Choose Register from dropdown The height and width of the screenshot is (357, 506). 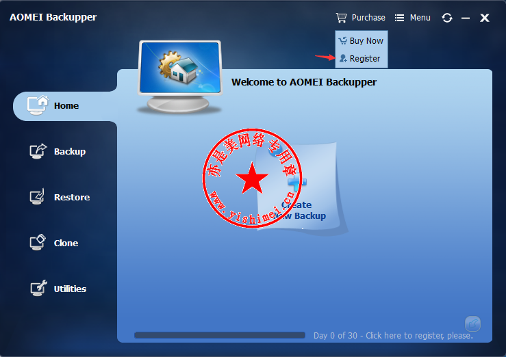pos(361,58)
